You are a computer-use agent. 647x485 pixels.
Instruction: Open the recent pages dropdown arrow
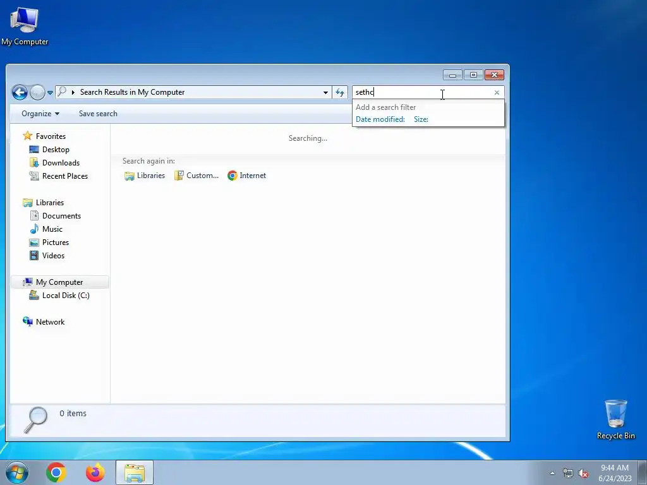[50, 93]
